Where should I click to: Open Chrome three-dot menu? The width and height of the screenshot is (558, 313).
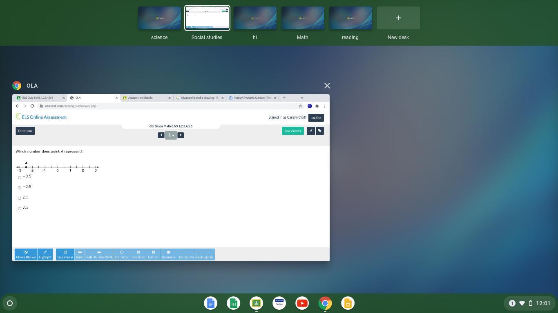tap(324, 106)
